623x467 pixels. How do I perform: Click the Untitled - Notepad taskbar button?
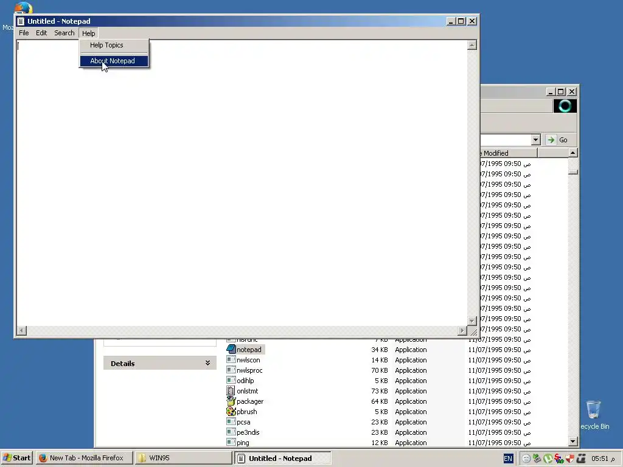tap(282, 458)
